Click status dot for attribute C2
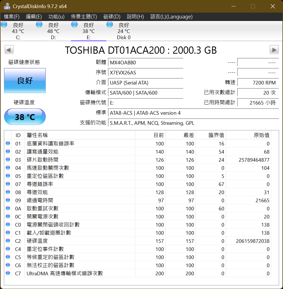Screen dimensions: 283x289 pyautogui.click(x=8, y=241)
